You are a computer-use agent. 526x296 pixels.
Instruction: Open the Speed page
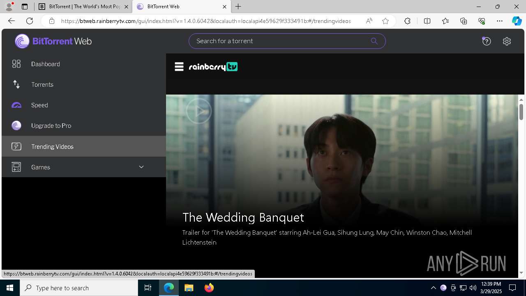(x=84, y=105)
